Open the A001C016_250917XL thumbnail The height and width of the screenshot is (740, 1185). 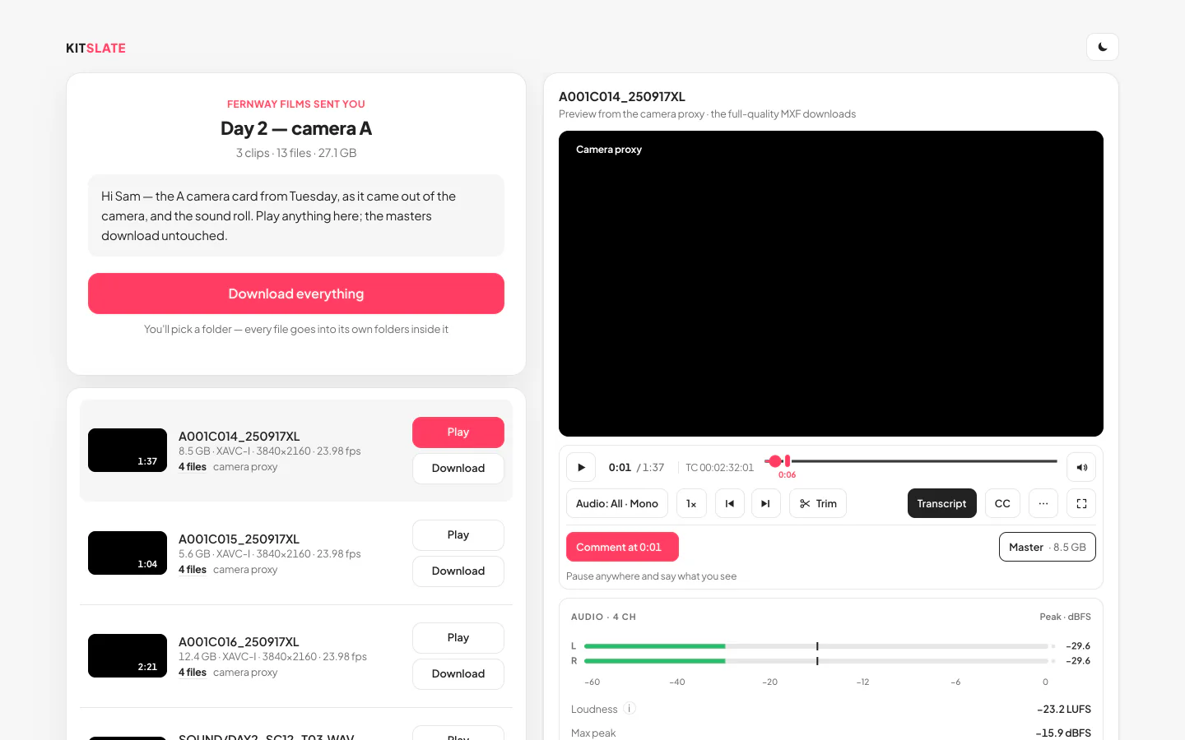coord(128,656)
